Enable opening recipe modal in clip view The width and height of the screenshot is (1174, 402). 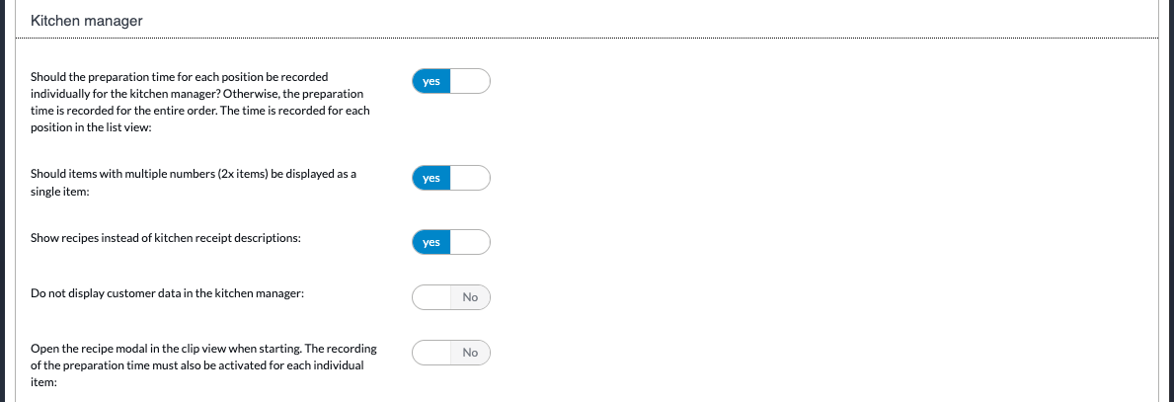coord(450,353)
